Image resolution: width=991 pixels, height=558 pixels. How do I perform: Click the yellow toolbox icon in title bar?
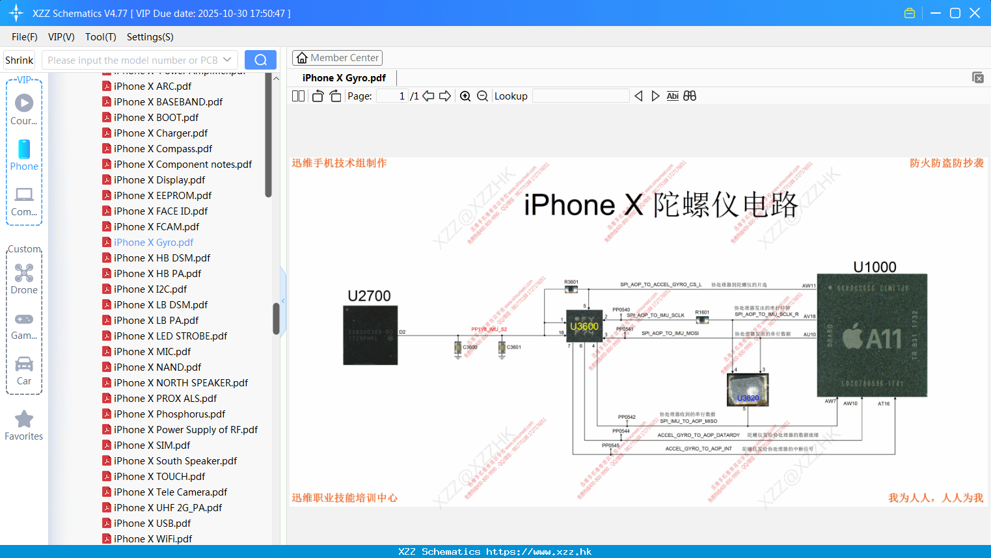[x=910, y=13]
